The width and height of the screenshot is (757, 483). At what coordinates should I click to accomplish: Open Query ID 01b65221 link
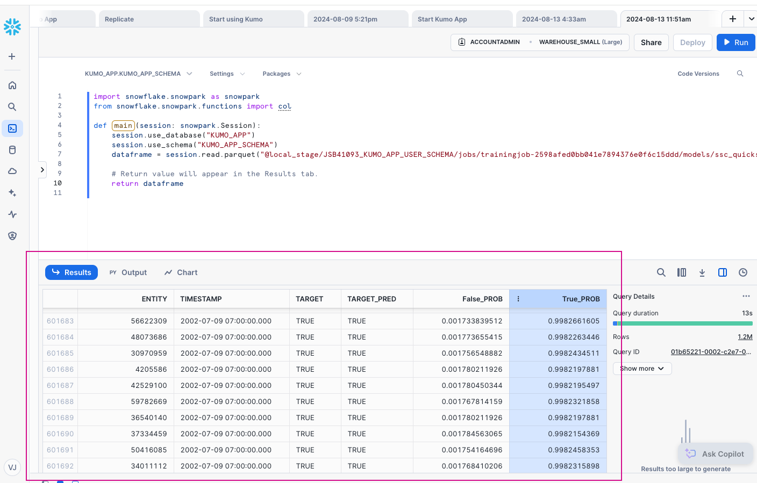[711, 352]
